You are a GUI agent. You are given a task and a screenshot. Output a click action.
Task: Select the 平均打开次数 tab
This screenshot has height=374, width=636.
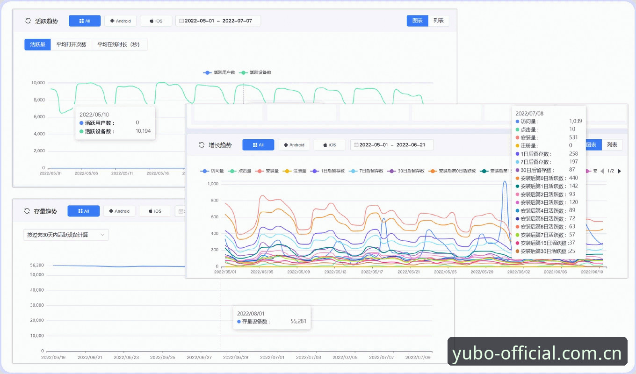point(71,44)
